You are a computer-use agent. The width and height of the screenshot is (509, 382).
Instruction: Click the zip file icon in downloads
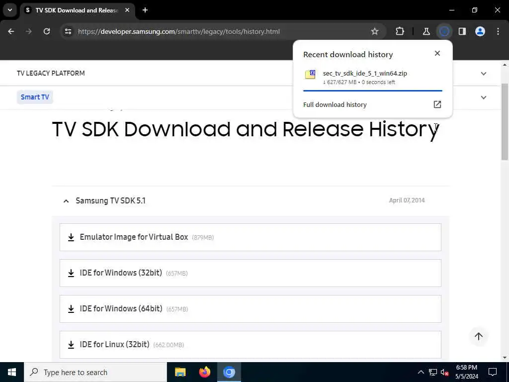click(x=310, y=75)
